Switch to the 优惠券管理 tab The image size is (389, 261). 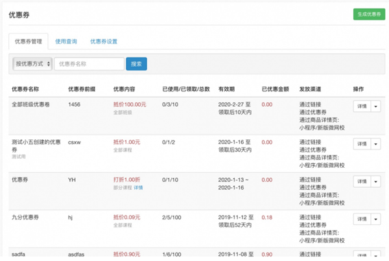[x=28, y=41]
